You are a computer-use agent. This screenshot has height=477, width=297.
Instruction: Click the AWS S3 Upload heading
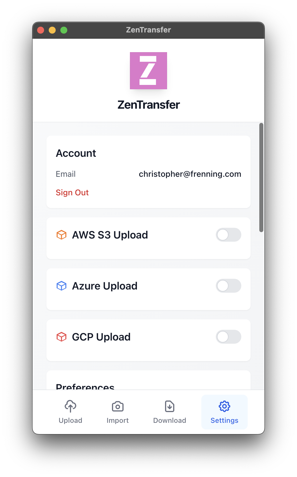click(x=110, y=235)
